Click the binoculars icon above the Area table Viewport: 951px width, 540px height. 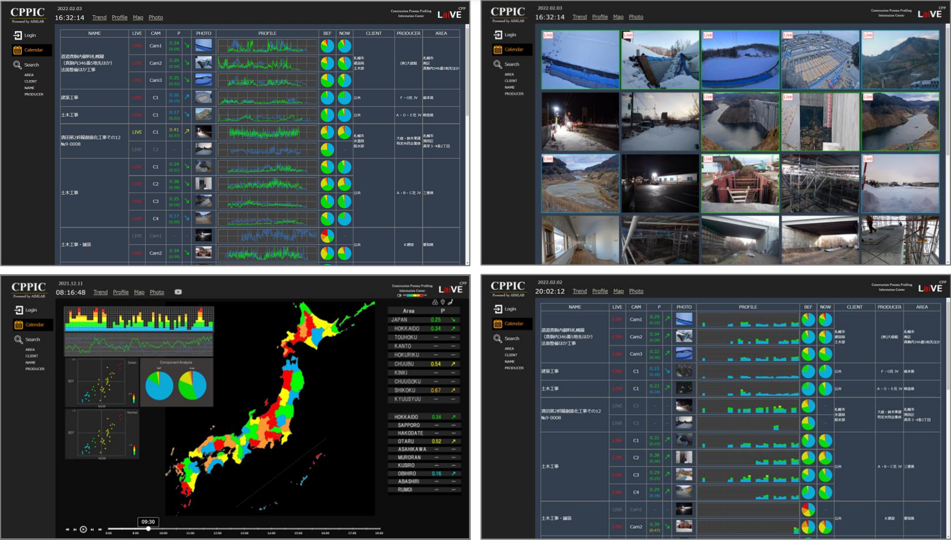click(x=435, y=302)
